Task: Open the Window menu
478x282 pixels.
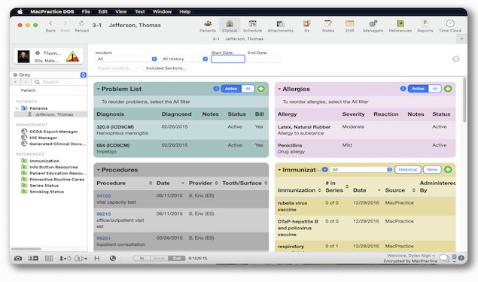Action: click(162, 11)
